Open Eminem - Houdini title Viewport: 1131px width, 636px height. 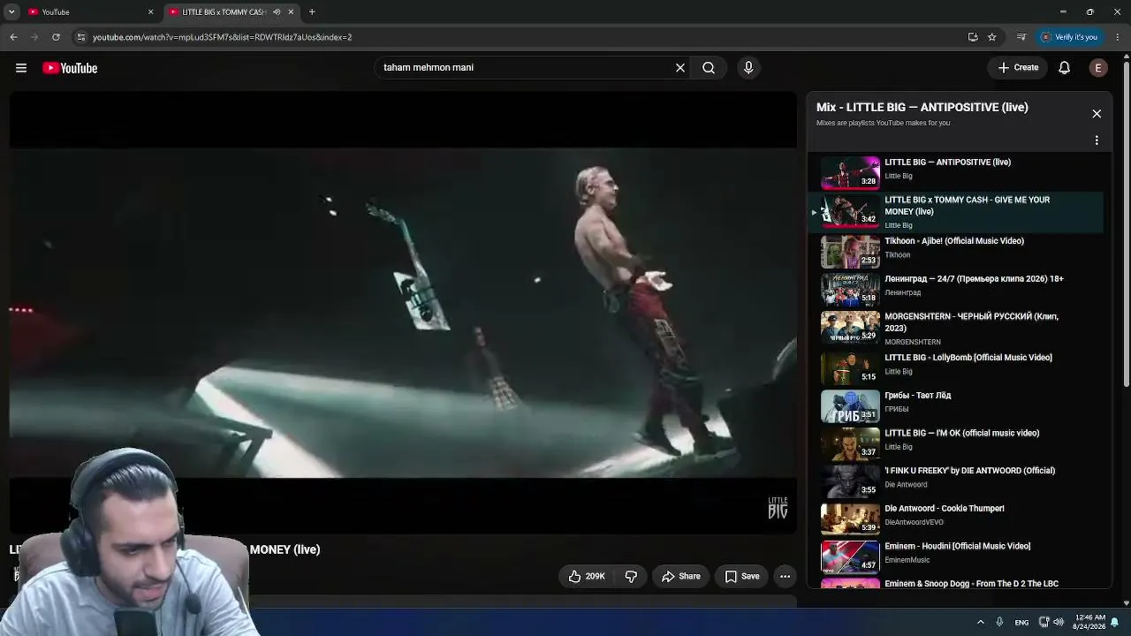click(x=958, y=547)
